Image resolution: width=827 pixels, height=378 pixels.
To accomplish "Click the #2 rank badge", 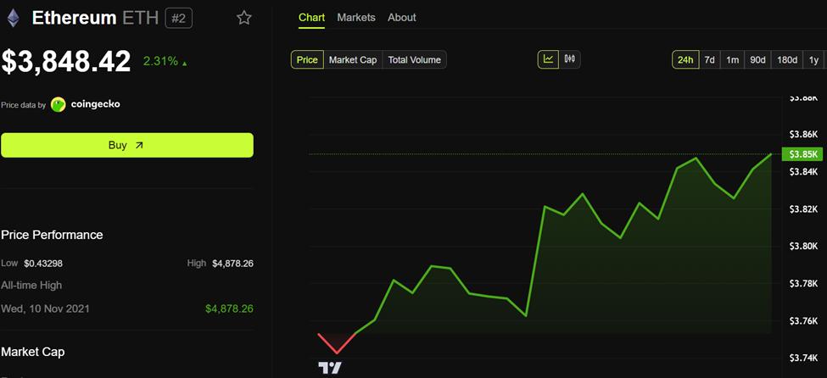I will coord(179,18).
